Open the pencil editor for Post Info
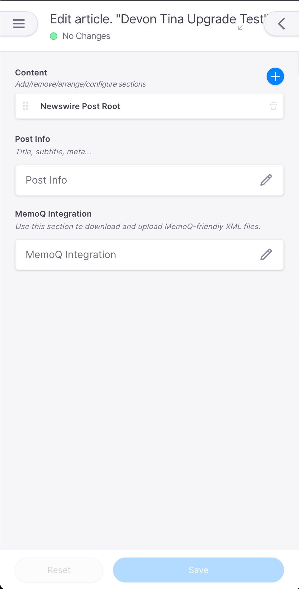299x589 pixels. point(266,180)
